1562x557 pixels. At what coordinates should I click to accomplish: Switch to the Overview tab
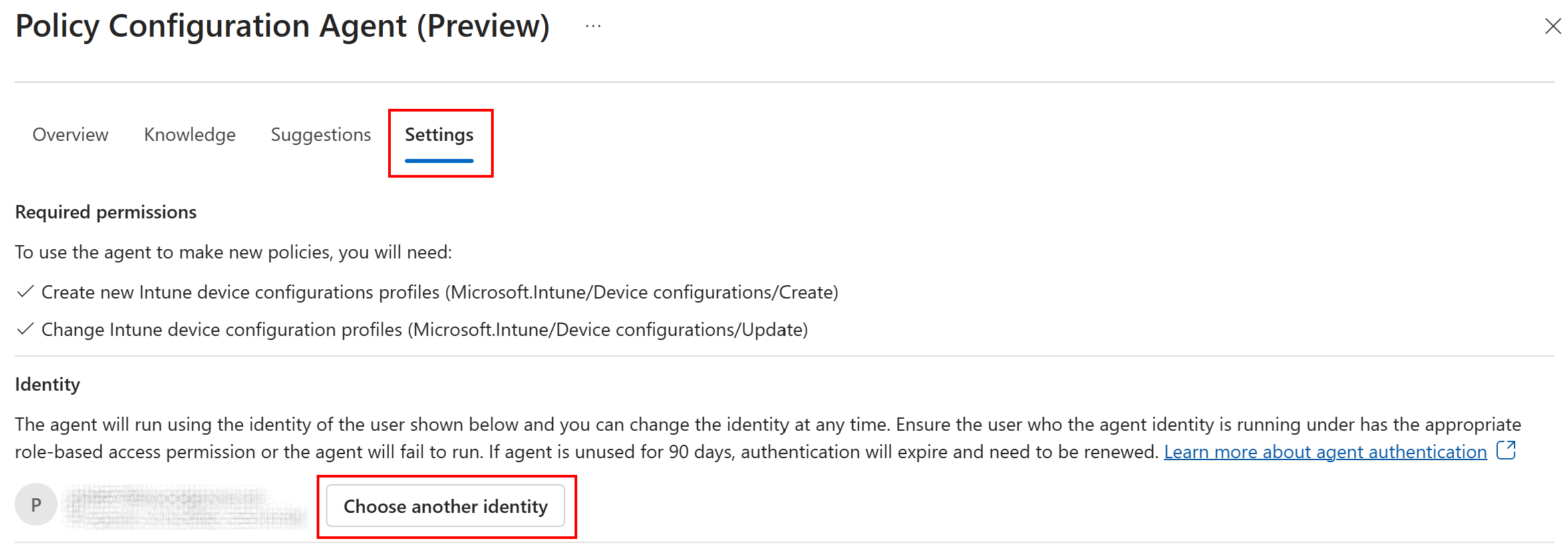[x=70, y=135]
